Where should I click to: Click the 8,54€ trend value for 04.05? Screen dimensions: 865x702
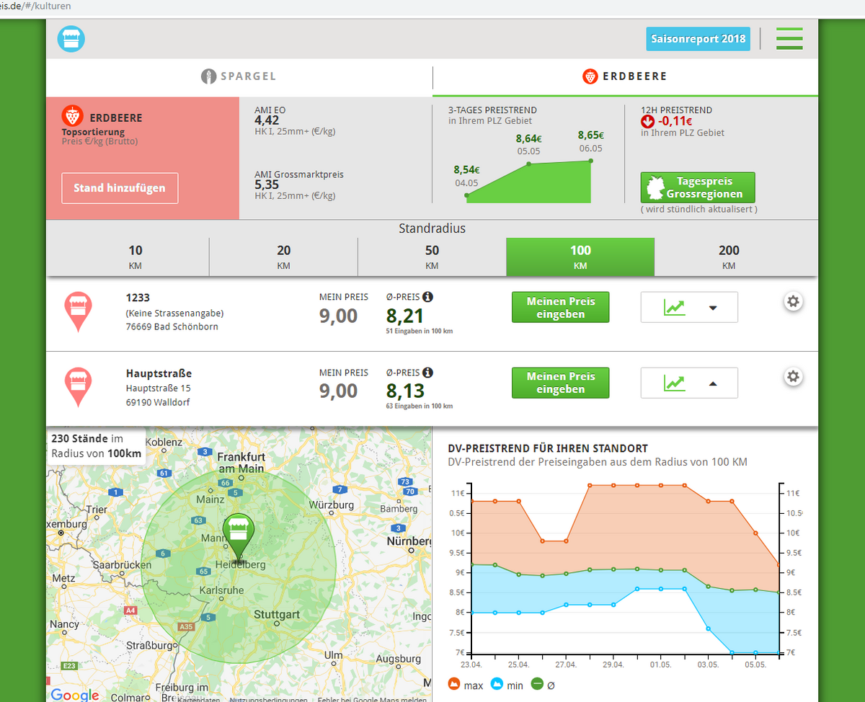pyautogui.click(x=466, y=170)
